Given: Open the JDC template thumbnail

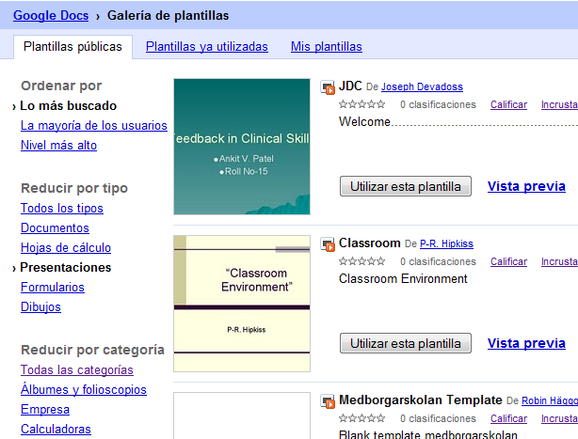Looking at the screenshot, I should [242, 147].
